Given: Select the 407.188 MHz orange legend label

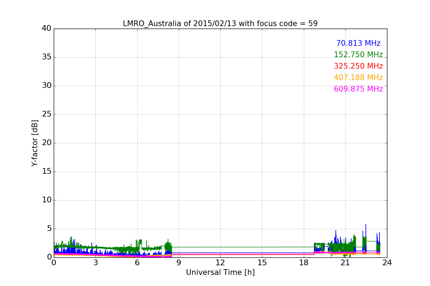Looking at the screenshot, I should tap(358, 78).
